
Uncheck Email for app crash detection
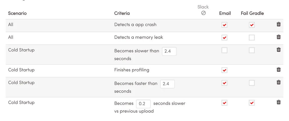[224, 25]
